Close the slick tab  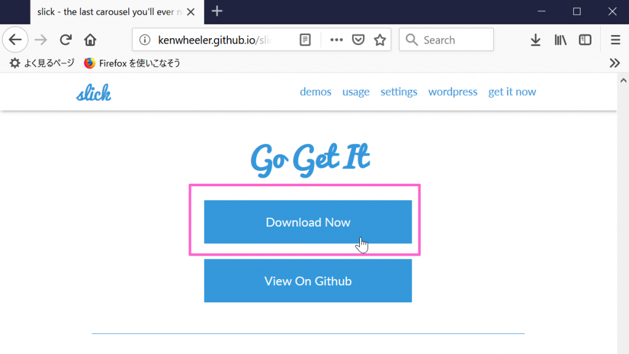click(191, 12)
